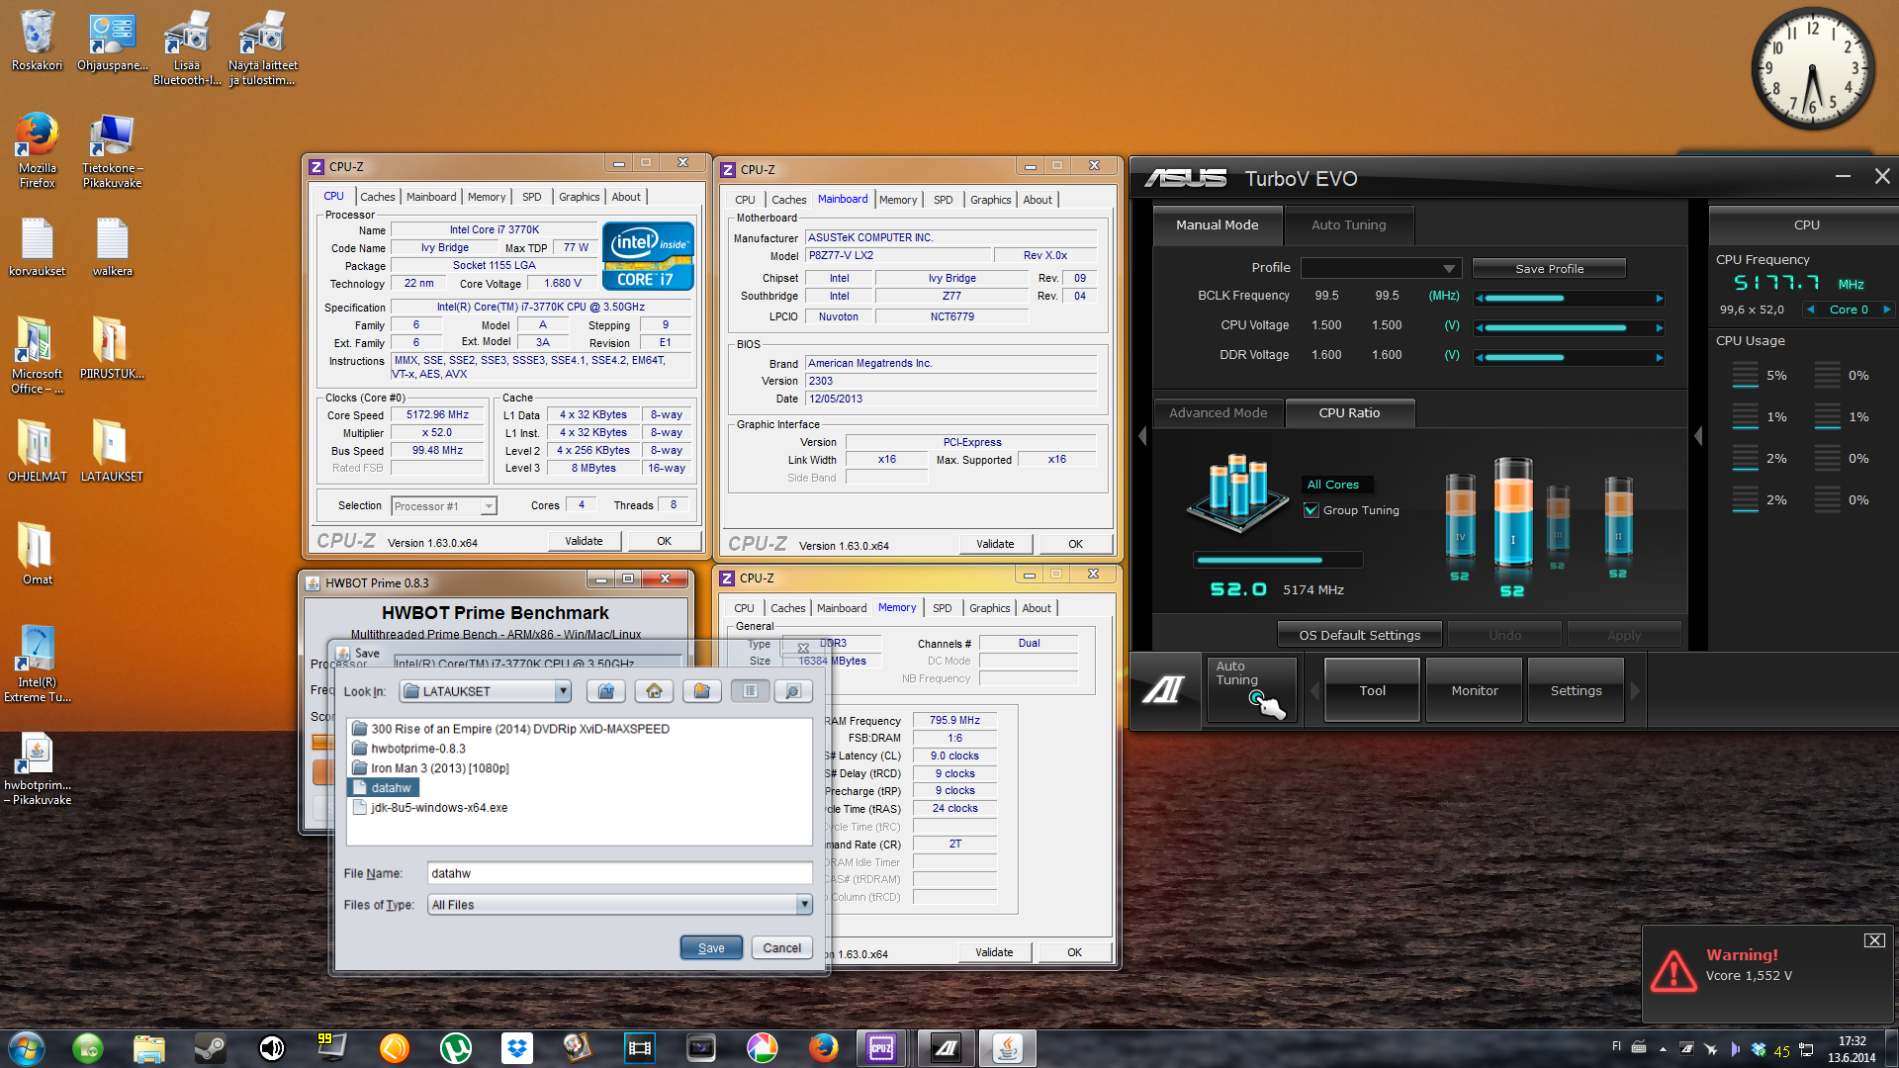Click the desktop clock gadget

coord(1812,69)
